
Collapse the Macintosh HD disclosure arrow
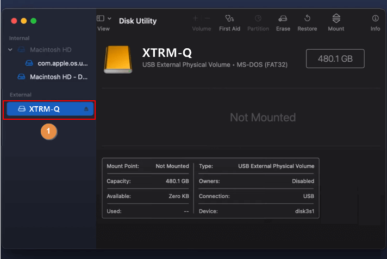point(10,50)
